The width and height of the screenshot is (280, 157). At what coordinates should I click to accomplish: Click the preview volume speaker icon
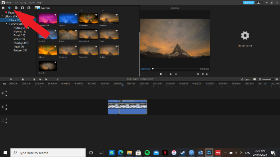pos(203,74)
